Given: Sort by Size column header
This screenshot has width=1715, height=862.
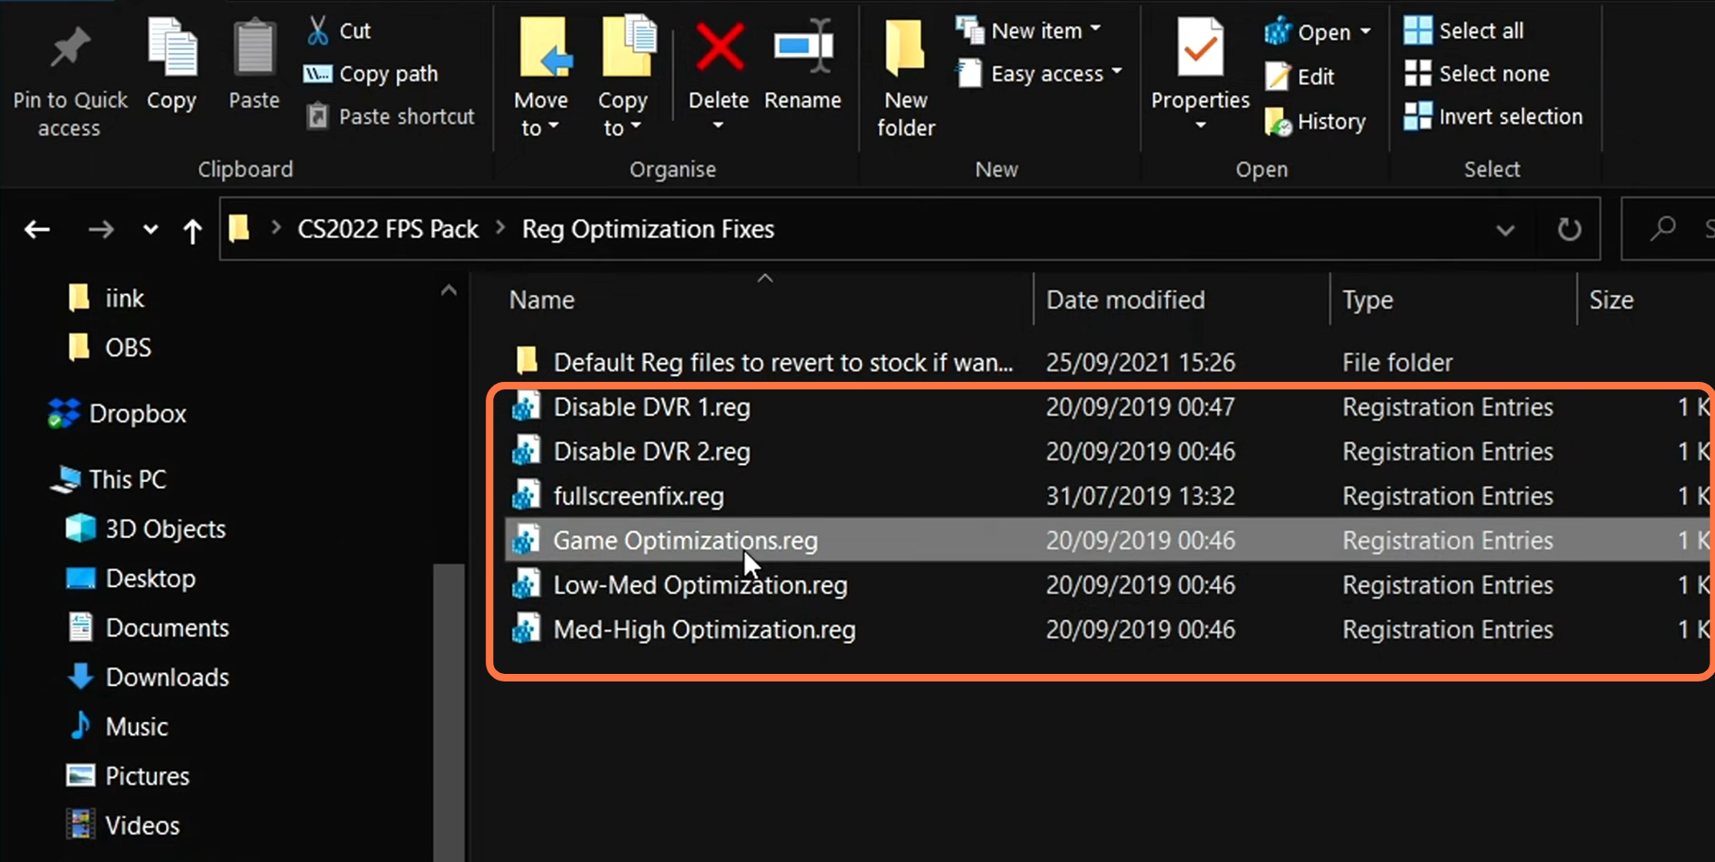Looking at the screenshot, I should (x=1611, y=300).
